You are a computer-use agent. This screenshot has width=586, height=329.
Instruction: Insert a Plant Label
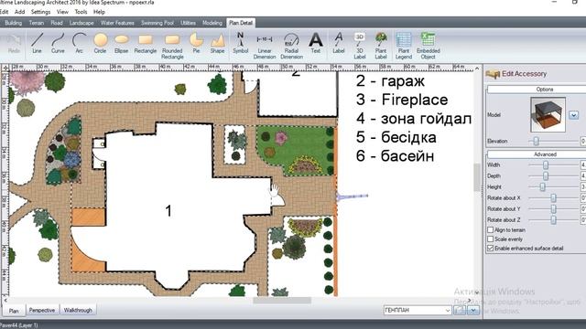(381, 47)
